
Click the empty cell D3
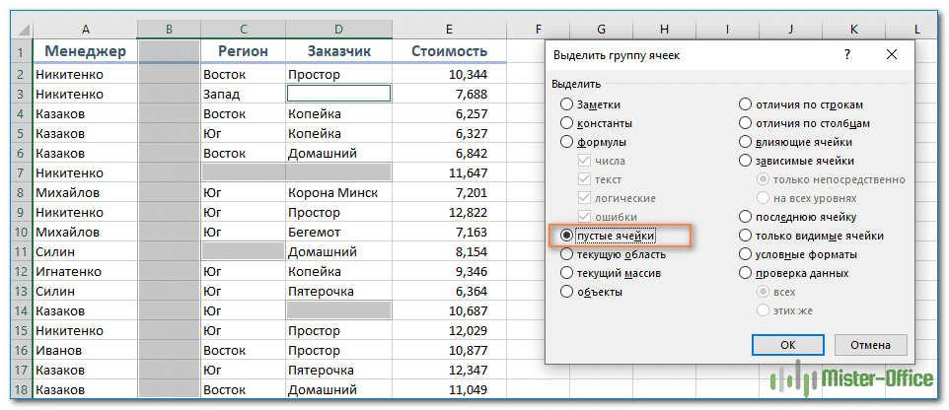338,94
